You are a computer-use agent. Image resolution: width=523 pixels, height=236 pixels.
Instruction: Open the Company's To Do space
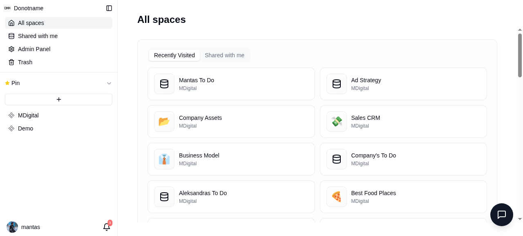click(403, 159)
